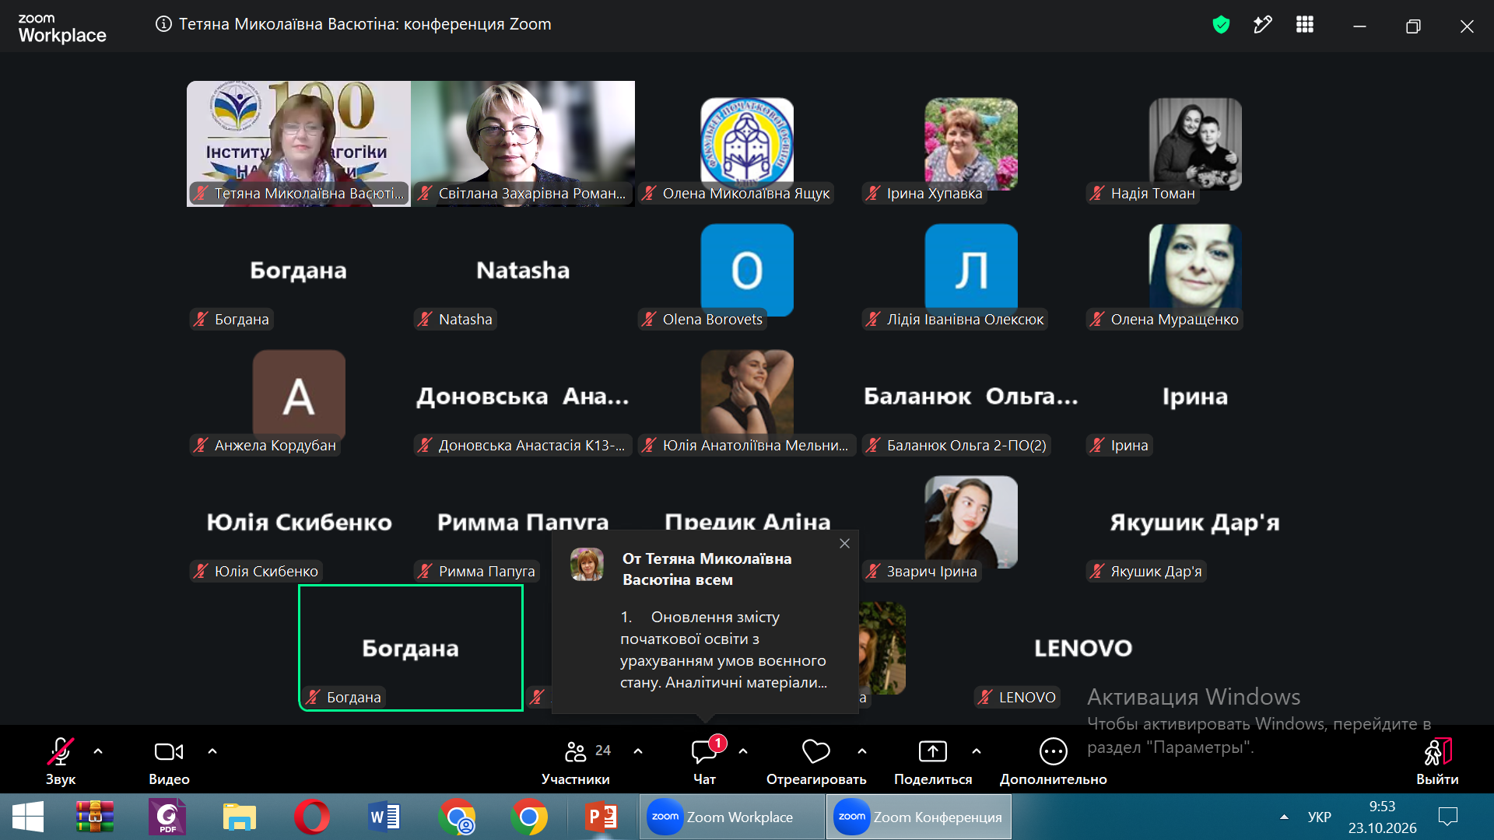Expand share options arrow

point(977,751)
